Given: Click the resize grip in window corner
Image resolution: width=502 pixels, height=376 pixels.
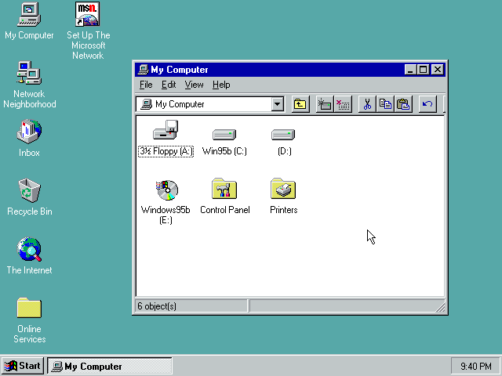Looking at the screenshot, I should pos(441,307).
